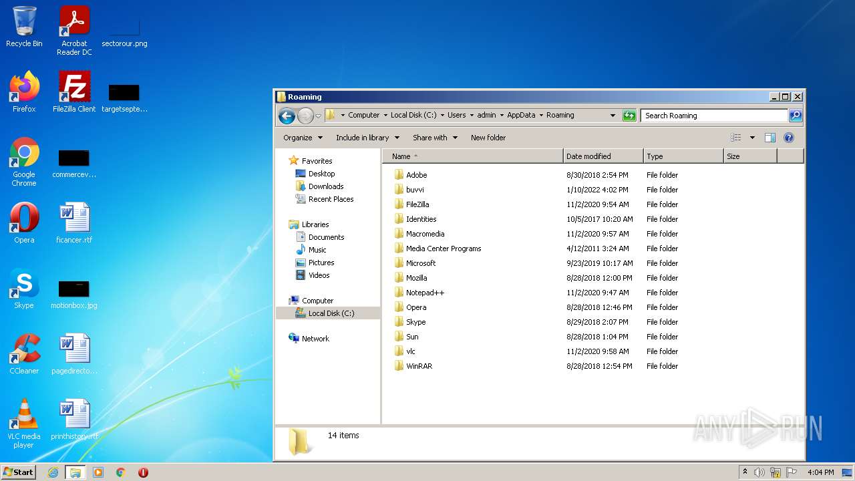Click the Explorer help icon
The image size is (855, 481).
pyautogui.click(x=789, y=138)
